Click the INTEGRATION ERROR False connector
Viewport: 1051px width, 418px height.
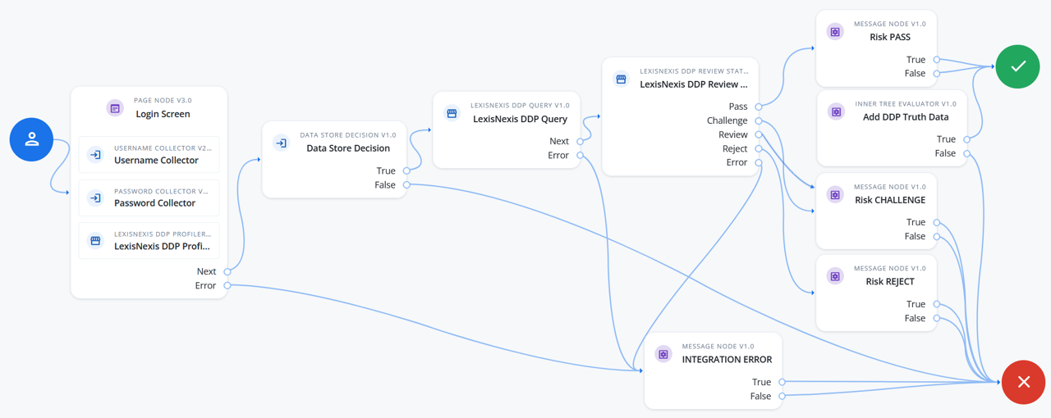tap(782, 396)
